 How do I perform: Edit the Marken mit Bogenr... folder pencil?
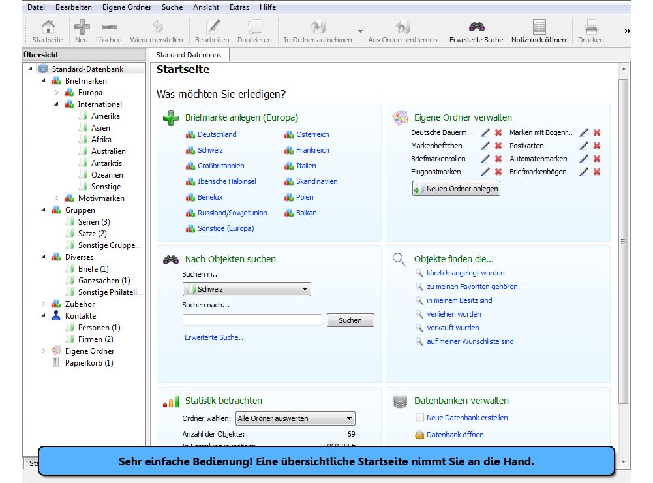coord(584,132)
